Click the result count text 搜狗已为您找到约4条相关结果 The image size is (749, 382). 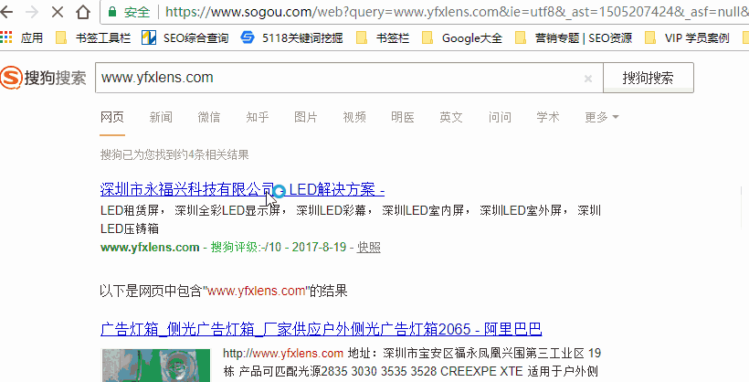(x=174, y=155)
